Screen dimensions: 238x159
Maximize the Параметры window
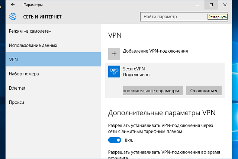[211, 5]
